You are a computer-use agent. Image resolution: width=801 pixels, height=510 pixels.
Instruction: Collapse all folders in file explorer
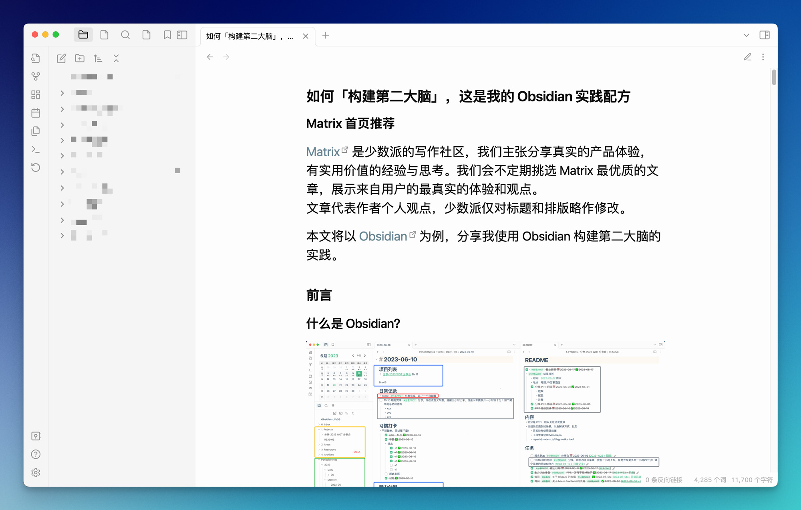point(116,58)
